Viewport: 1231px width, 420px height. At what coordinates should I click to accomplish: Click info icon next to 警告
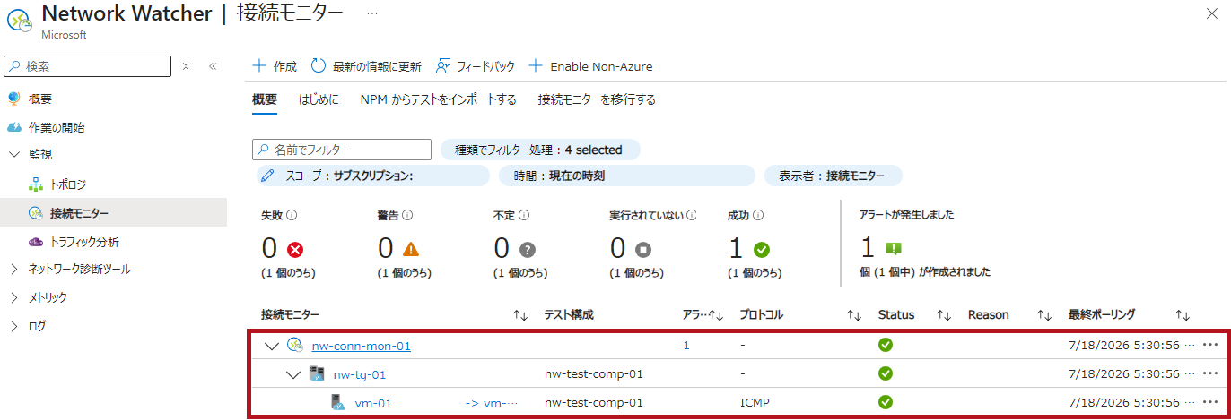[408, 216]
